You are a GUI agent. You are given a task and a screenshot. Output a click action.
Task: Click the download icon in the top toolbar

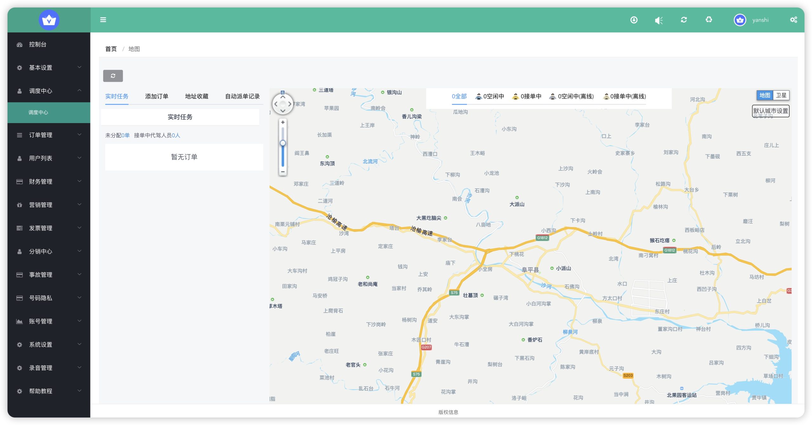634,20
